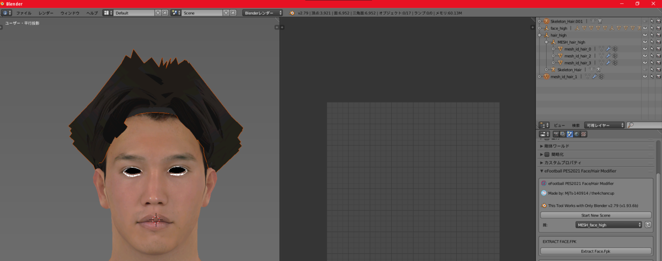
Task: Switch to the Render layers properties tab
Action: (x=563, y=134)
